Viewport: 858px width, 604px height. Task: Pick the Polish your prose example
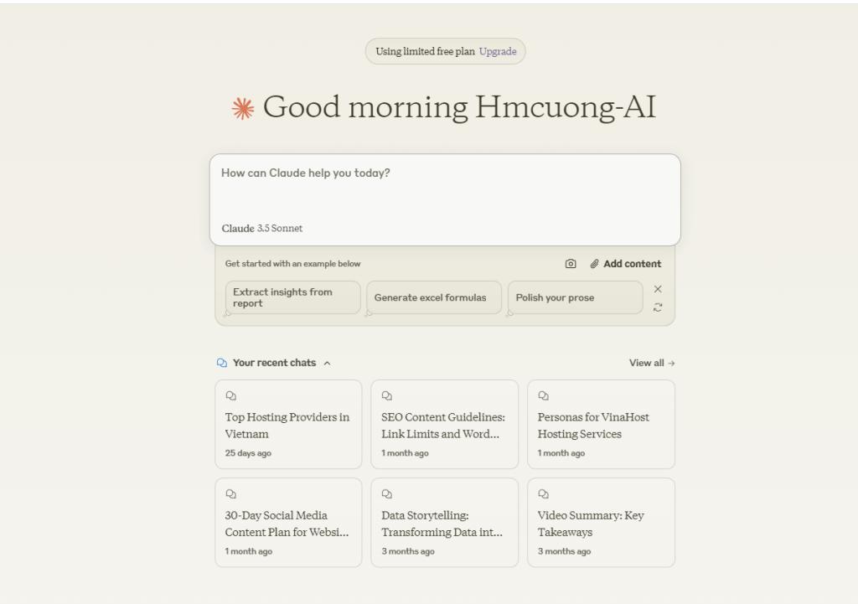pos(575,297)
